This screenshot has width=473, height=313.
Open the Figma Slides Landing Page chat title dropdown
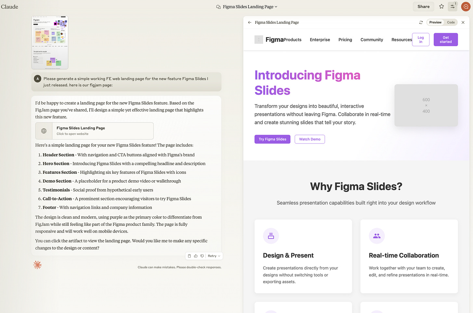pos(250,7)
